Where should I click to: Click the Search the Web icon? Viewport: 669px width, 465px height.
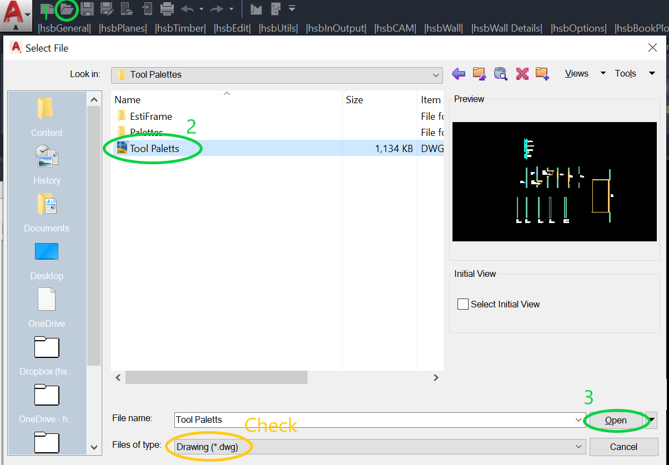tap(501, 73)
